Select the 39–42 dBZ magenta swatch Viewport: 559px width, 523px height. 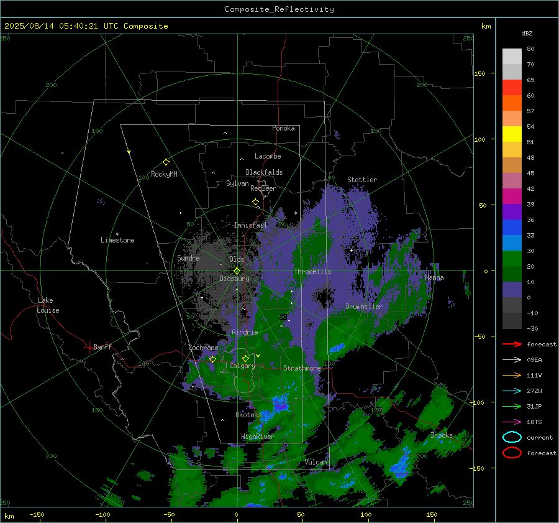click(512, 196)
